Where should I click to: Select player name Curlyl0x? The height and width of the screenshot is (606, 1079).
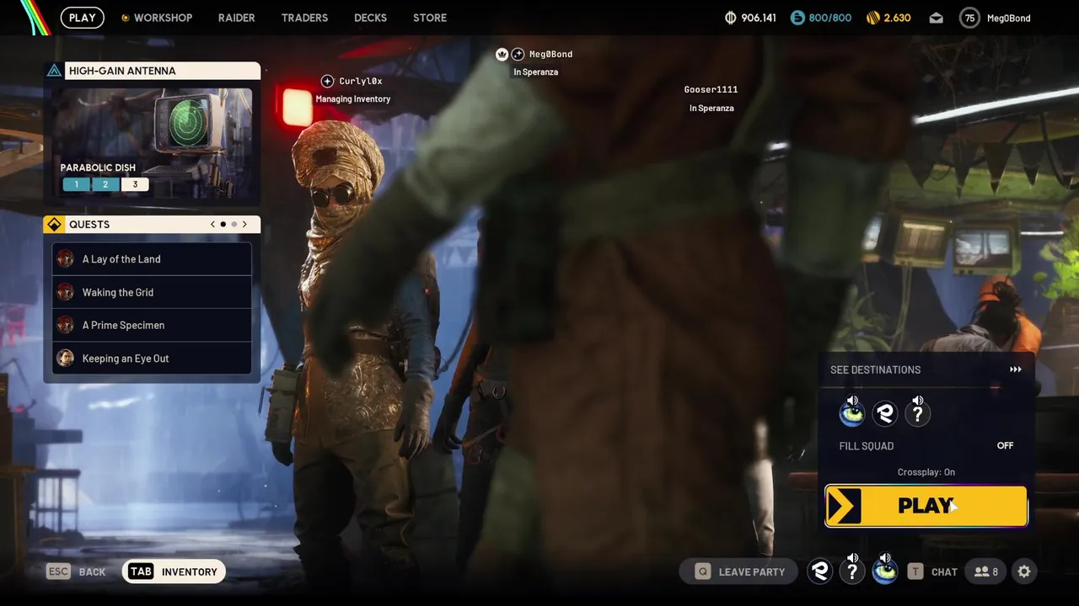[x=361, y=82]
